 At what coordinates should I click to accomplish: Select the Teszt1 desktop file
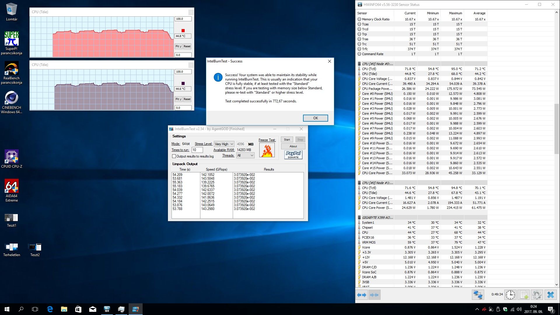(x=11, y=220)
